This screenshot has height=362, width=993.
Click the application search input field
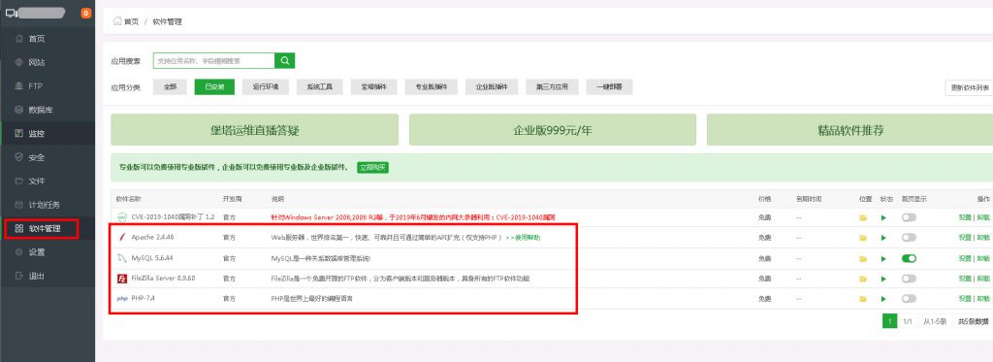(214, 61)
